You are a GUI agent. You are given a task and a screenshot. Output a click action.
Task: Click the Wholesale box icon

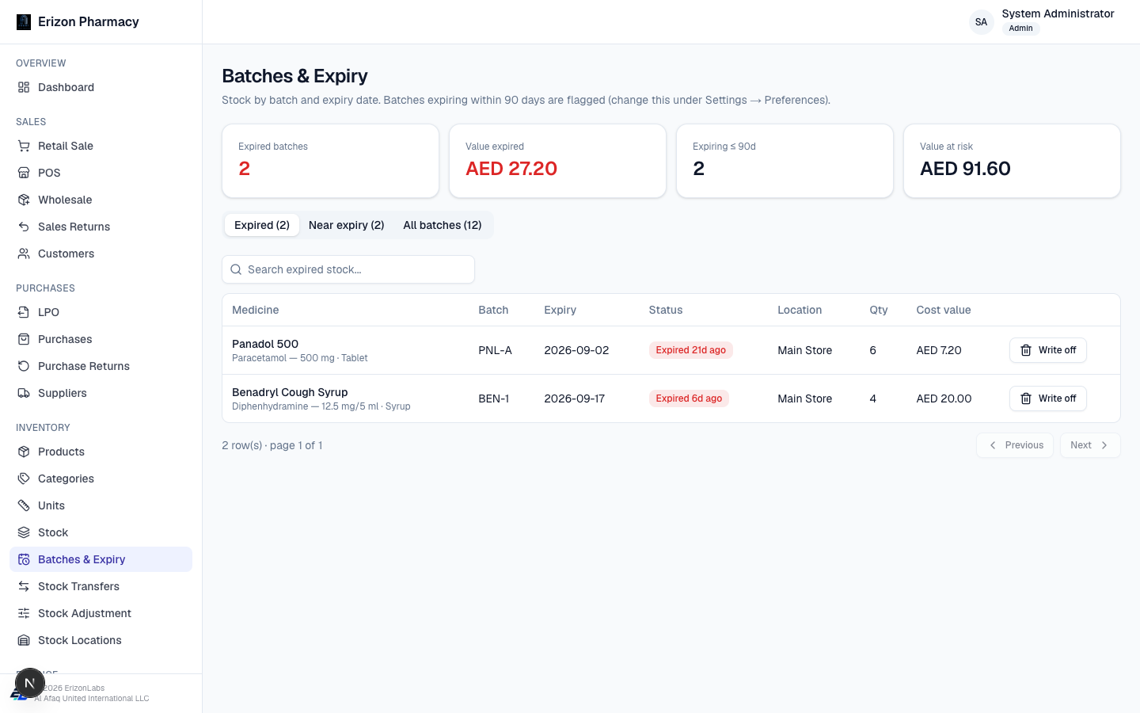coord(24,200)
